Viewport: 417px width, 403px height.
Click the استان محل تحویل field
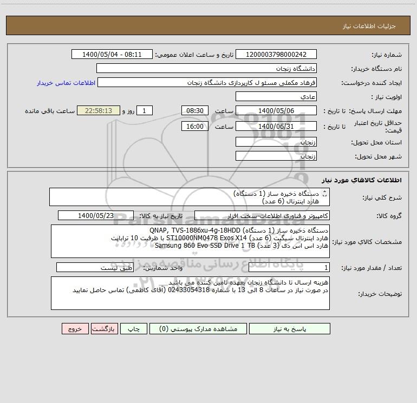point(276,142)
